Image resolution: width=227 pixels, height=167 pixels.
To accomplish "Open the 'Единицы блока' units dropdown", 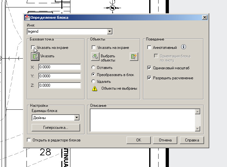I will [77, 117].
